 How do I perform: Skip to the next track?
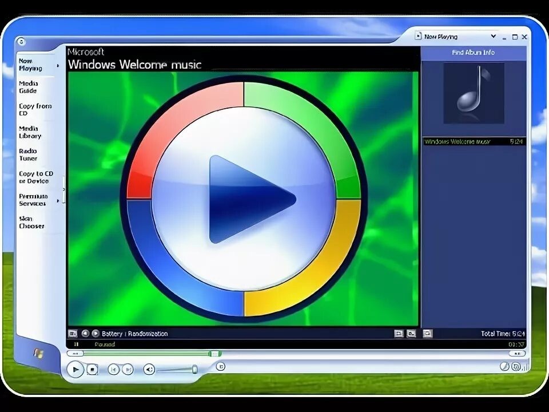(x=128, y=369)
